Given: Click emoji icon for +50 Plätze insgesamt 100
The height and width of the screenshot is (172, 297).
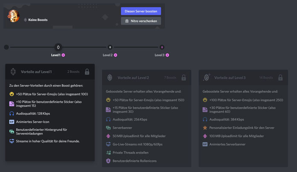Looking at the screenshot, I should pos(12,94).
